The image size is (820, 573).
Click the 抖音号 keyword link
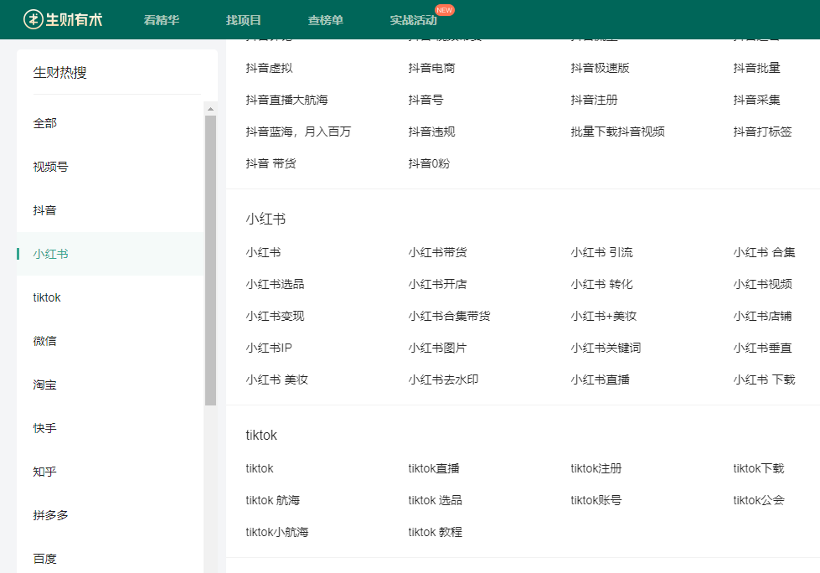(x=425, y=100)
